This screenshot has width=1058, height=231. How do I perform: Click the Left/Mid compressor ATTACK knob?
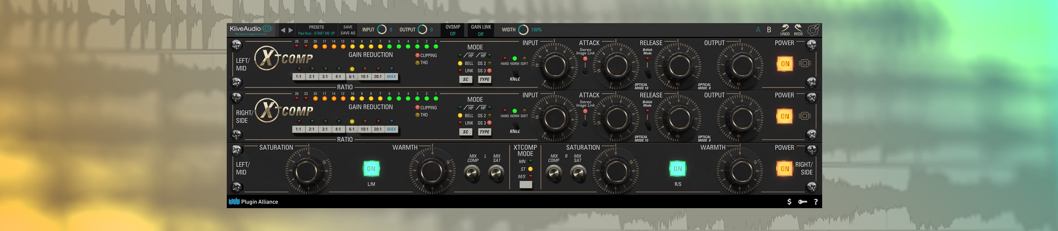(x=617, y=65)
